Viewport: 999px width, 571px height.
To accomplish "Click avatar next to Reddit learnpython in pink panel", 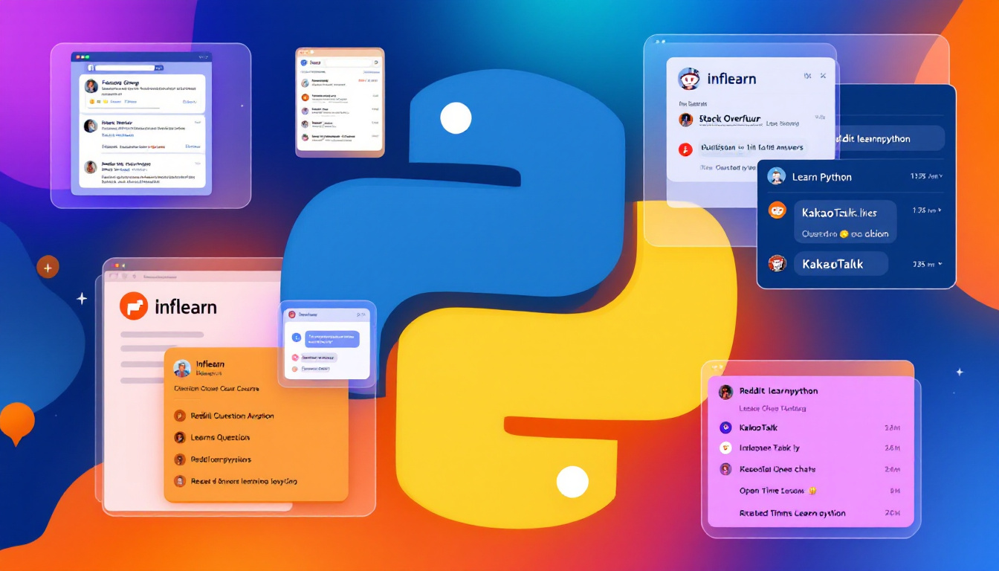I will click(725, 392).
